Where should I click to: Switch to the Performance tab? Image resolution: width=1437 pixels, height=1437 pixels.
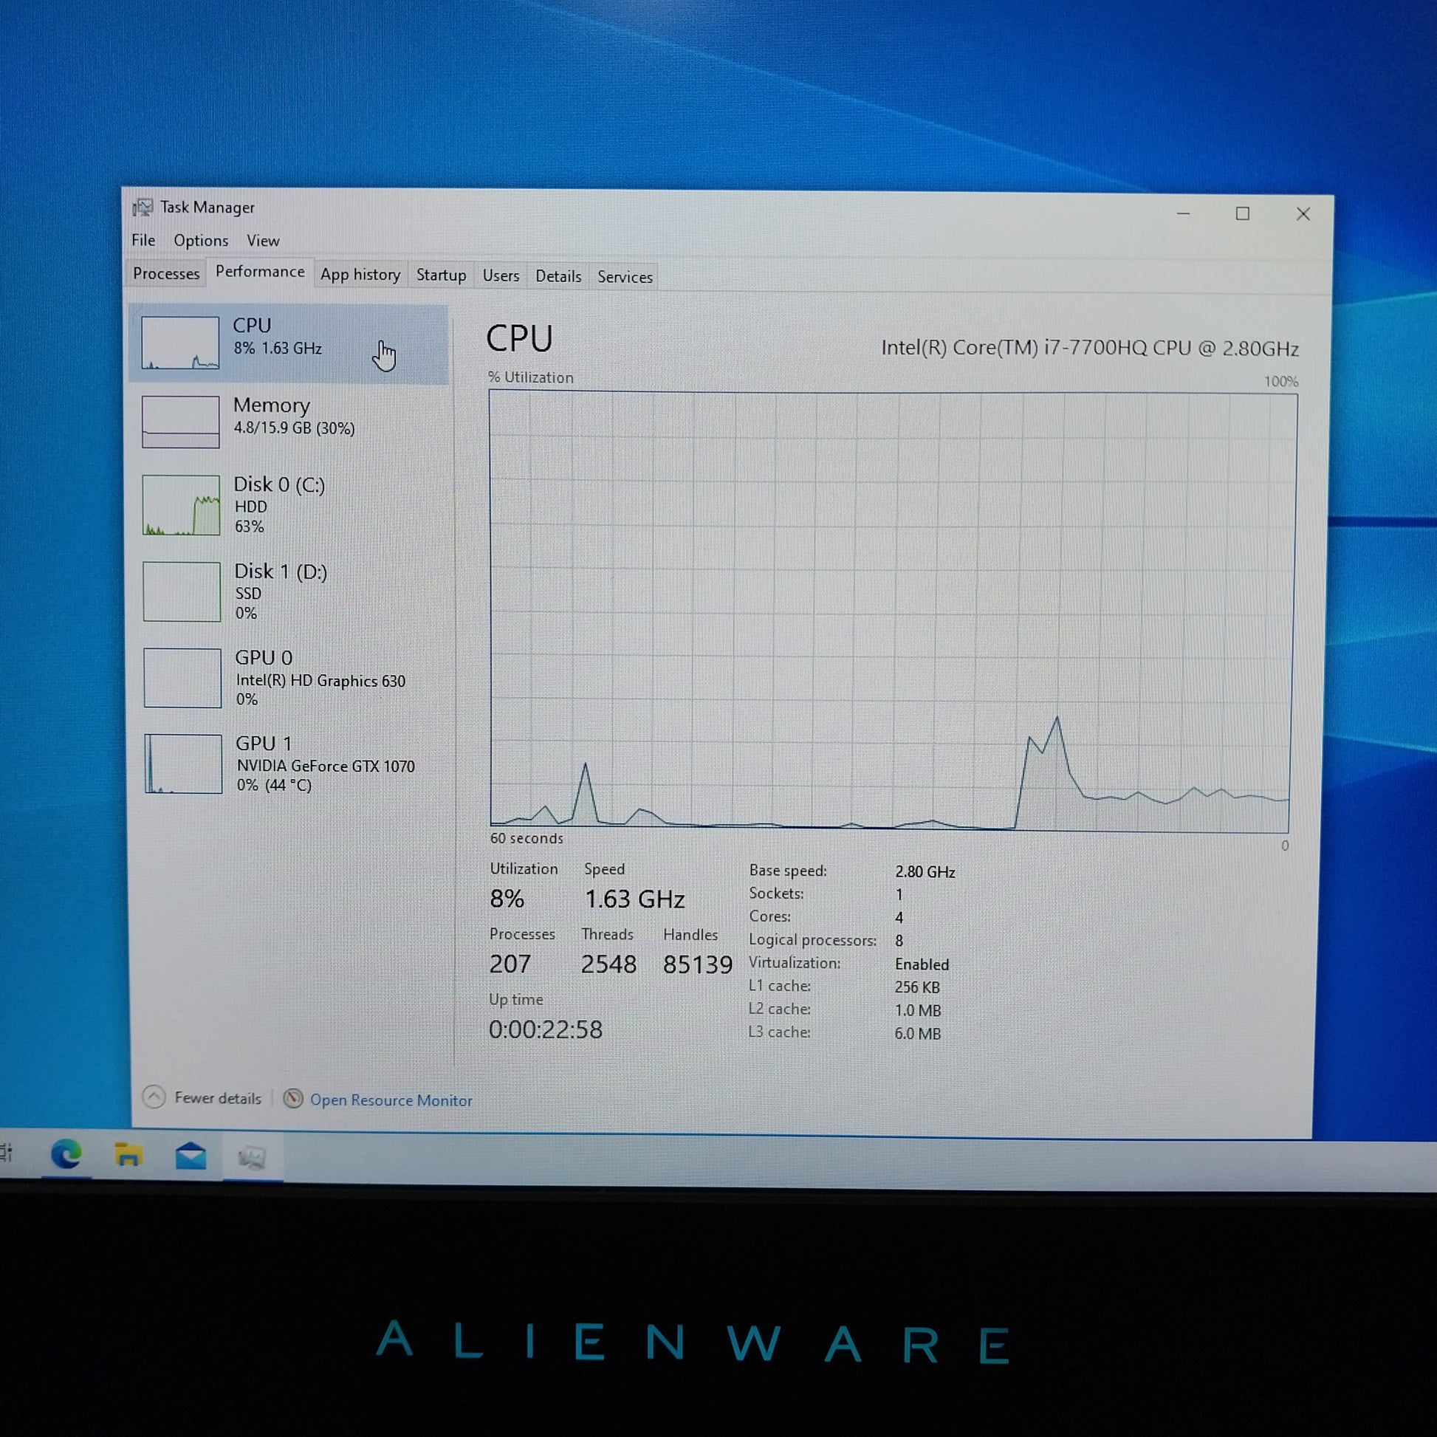[x=260, y=272]
